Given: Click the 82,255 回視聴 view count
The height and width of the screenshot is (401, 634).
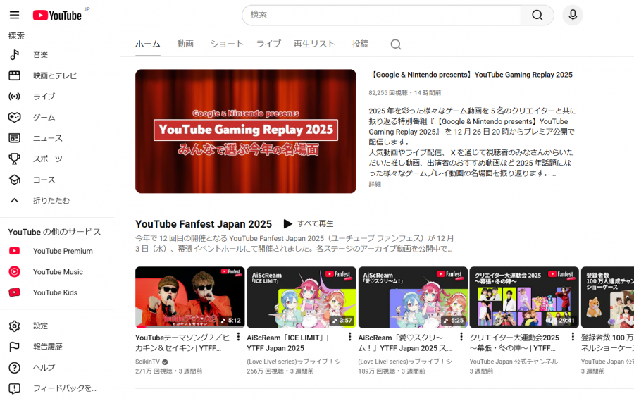Looking at the screenshot, I should pos(388,92).
